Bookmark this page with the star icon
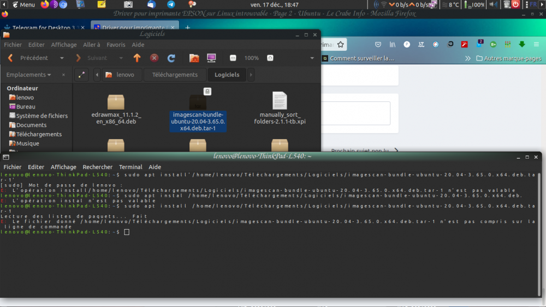Image resolution: width=546 pixels, height=307 pixels. pyautogui.click(x=341, y=45)
